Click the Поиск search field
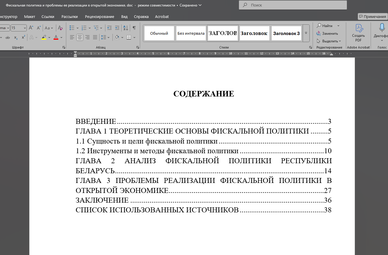 tap(293, 5)
